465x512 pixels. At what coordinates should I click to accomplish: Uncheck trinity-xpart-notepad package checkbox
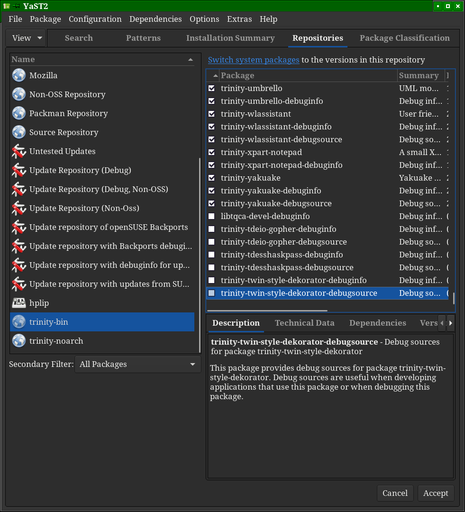211,152
